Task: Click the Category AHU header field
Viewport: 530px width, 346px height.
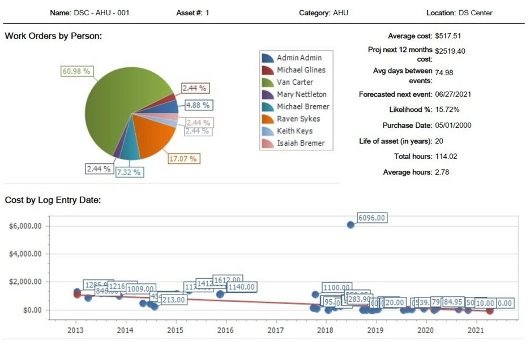Action: click(323, 12)
